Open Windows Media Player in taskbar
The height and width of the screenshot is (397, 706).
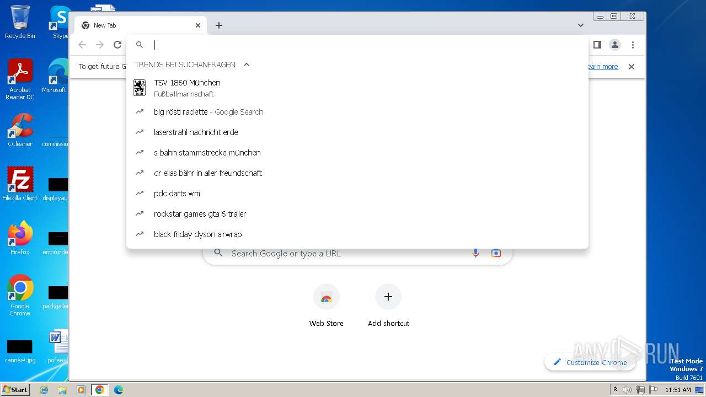[81, 390]
